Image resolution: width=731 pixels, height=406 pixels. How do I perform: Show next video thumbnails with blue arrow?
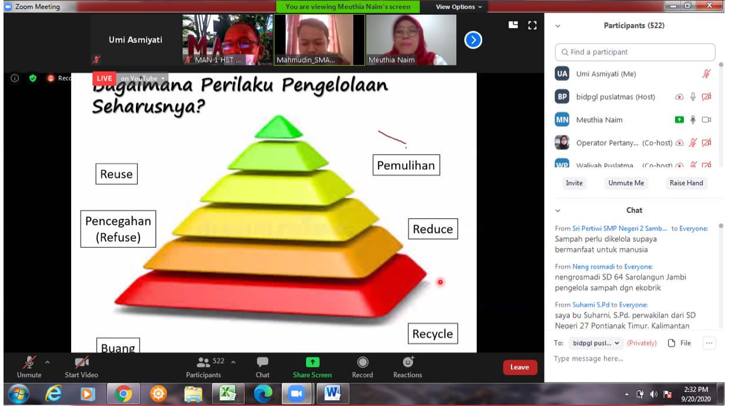tap(474, 40)
